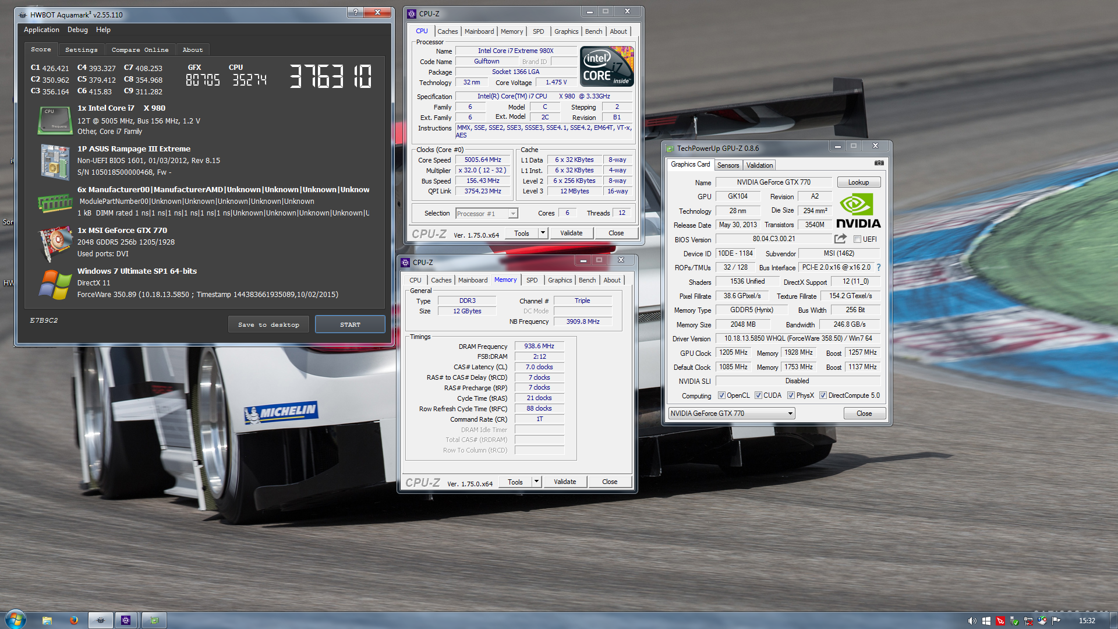Screen dimensions: 1118x629
Task: Toggle the PhysX checkbox
Action: 791,395
